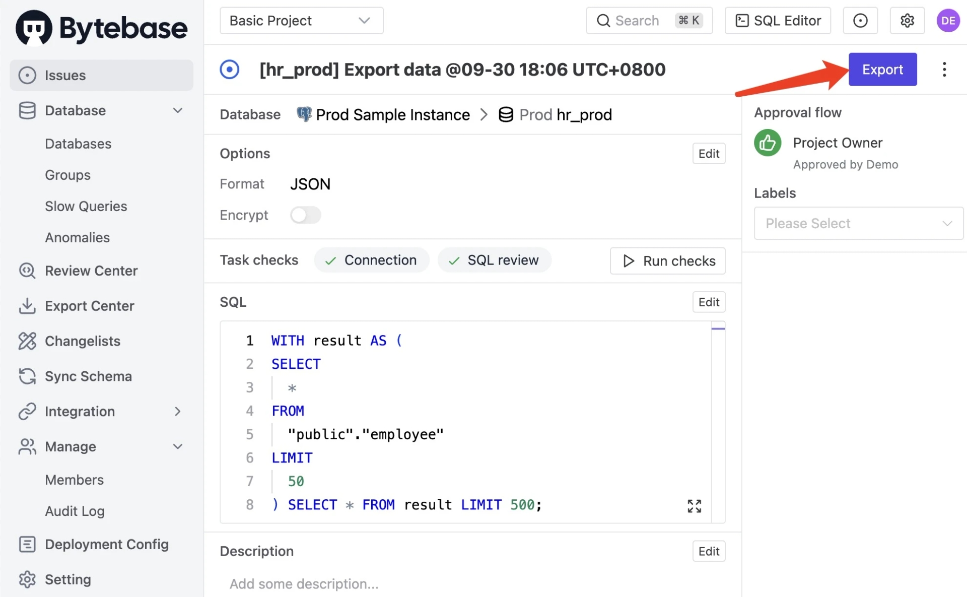
Task: Click the SQL section Edit button
Action: [x=708, y=302]
